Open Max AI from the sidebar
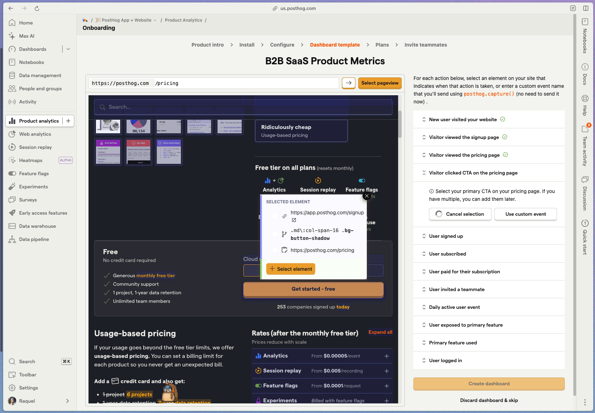 (27, 36)
